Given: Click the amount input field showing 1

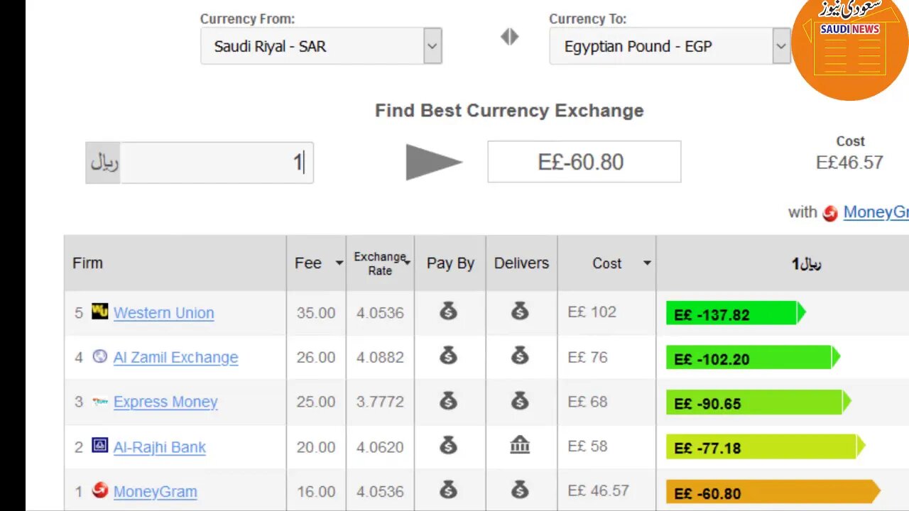Looking at the screenshot, I should 217,163.
